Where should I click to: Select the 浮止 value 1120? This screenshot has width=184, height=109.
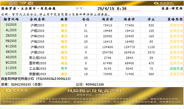[151, 47]
